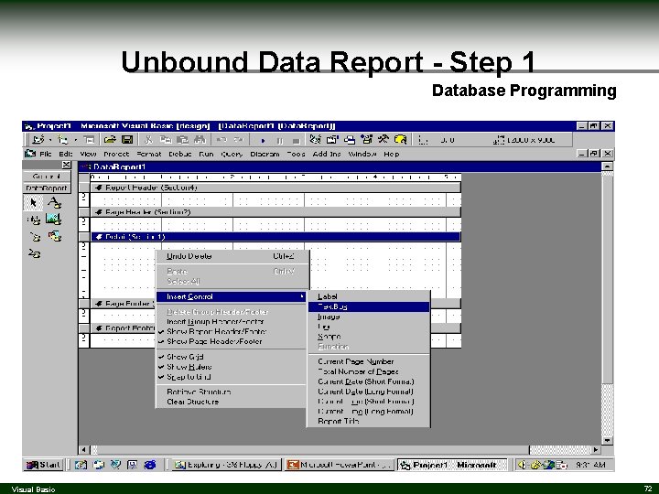The height and width of the screenshot is (494, 659).
Task: Click the Internet Explorer icon in quick launch
Action: coord(150,465)
